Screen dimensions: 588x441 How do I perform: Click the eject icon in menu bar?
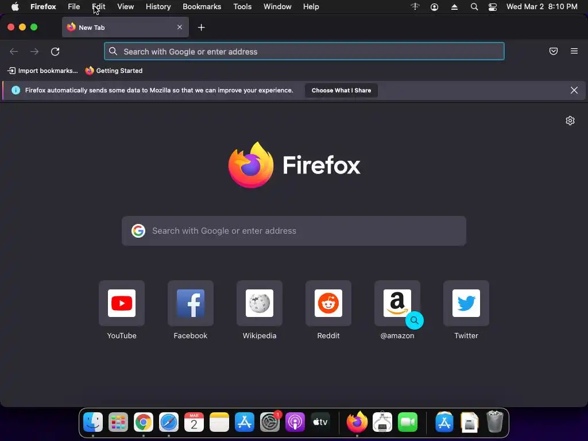click(454, 7)
